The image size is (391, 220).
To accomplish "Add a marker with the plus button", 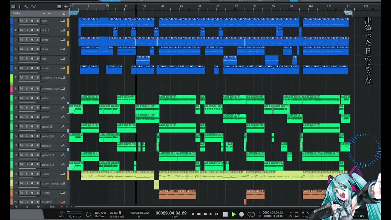I will (x=44, y=14).
